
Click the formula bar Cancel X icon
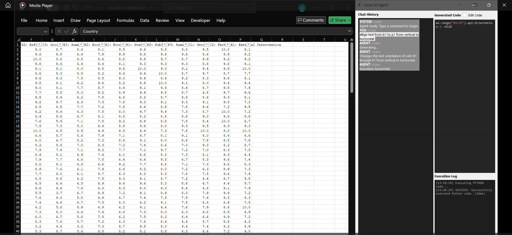59,31
